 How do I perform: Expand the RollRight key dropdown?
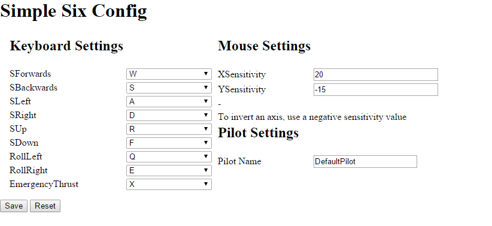pos(169,171)
